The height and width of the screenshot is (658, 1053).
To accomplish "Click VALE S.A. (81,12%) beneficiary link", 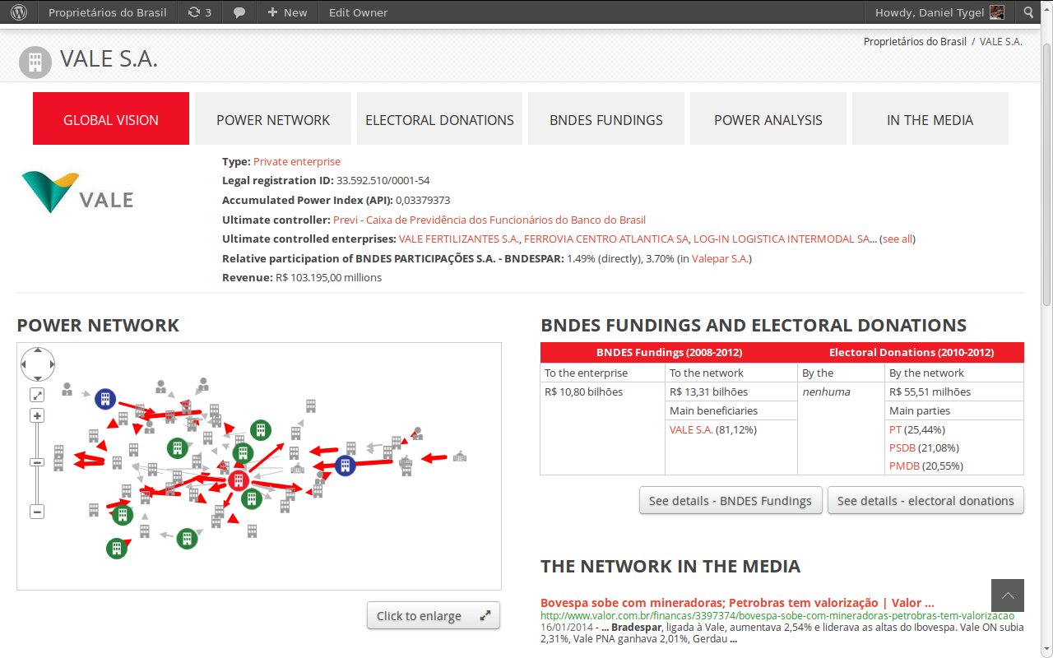I will tap(691, 430).
